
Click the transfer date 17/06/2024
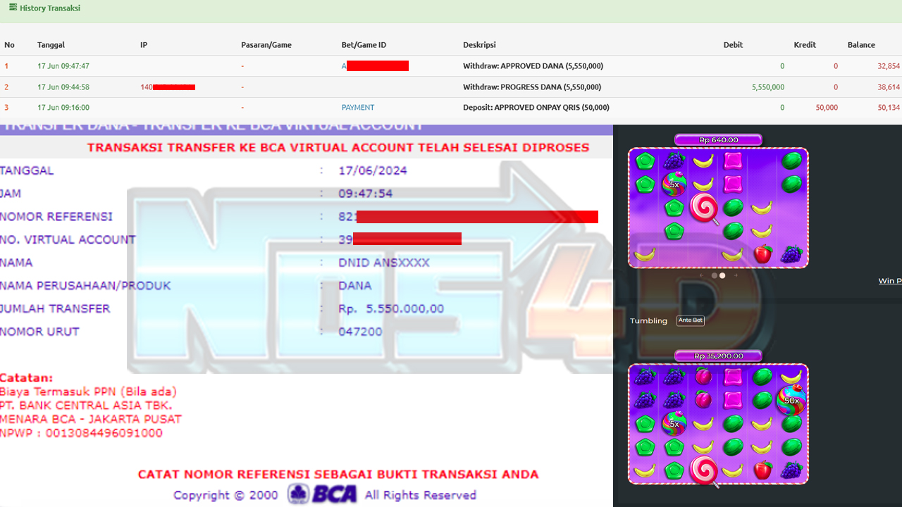(373, 170)
